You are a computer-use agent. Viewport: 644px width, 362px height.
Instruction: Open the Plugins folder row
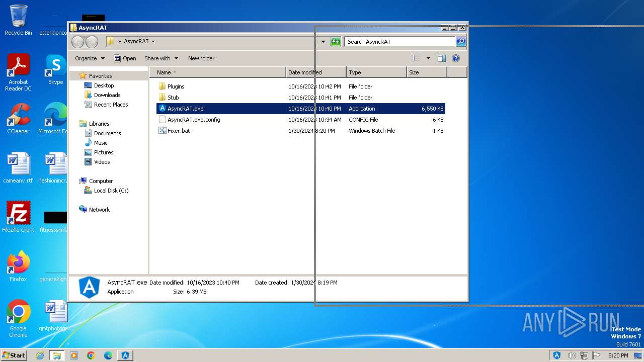(x=300, y=86)
